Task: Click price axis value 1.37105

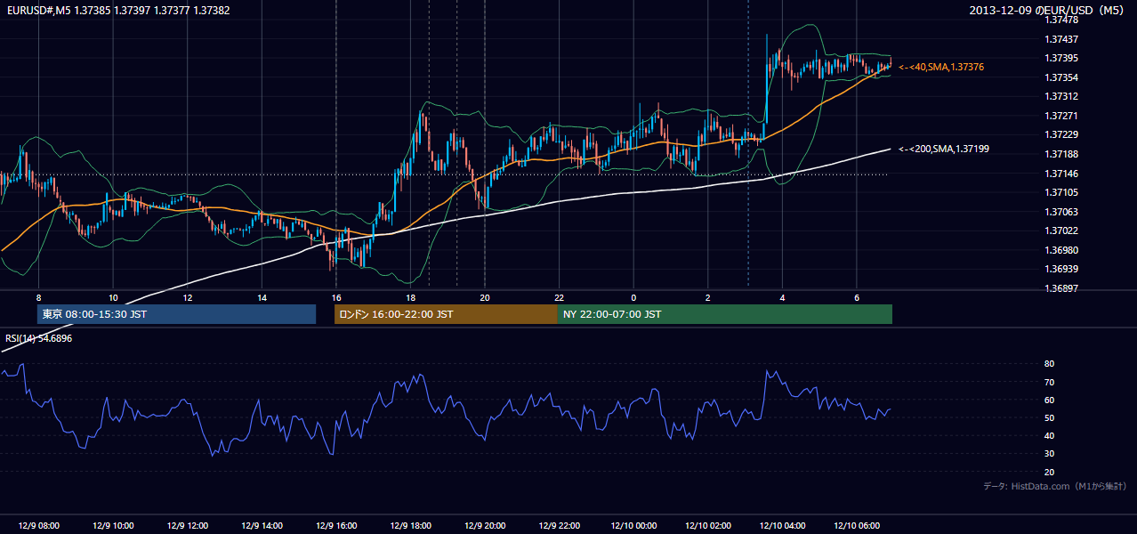Action: (x=1061, y=192)
